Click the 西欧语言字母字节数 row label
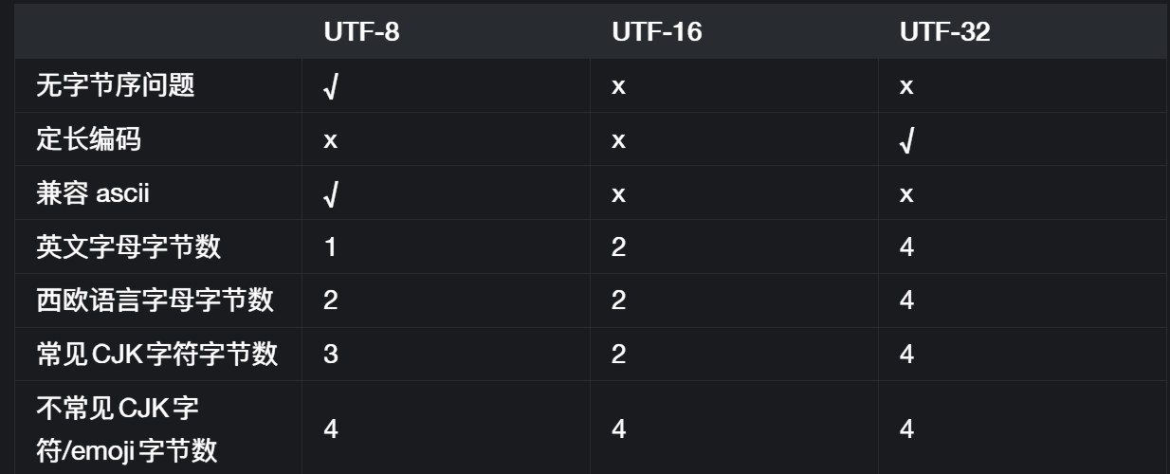This screenshot has width=1170, height=474. [x=155, y=301]
